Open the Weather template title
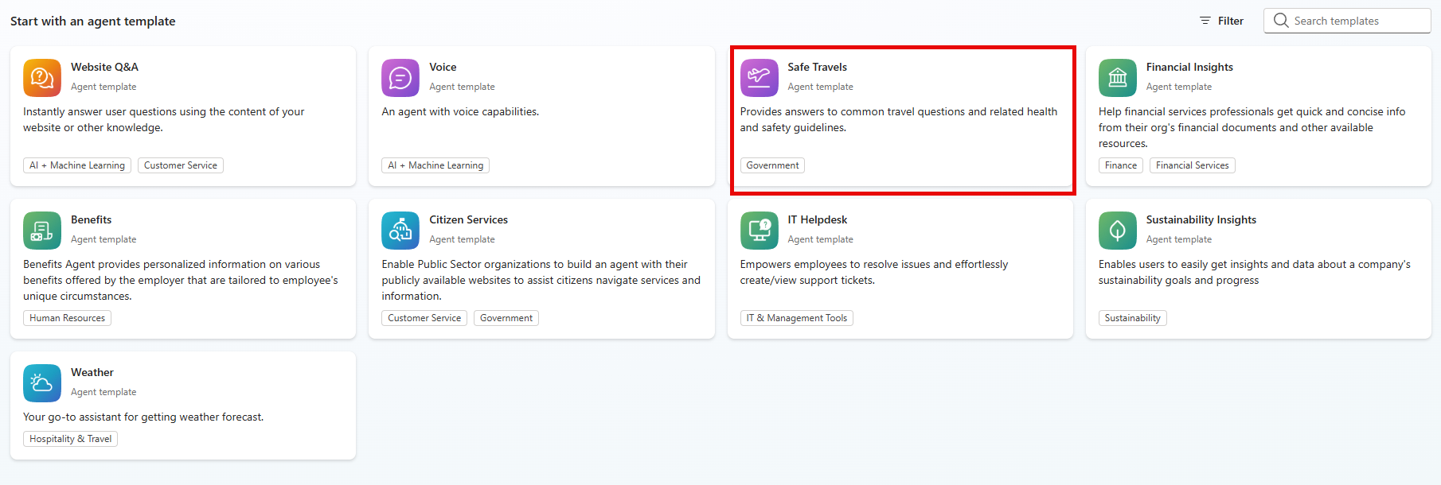Image resolution: width=1441 pixels, height=485 pixels. click(92, 372)
